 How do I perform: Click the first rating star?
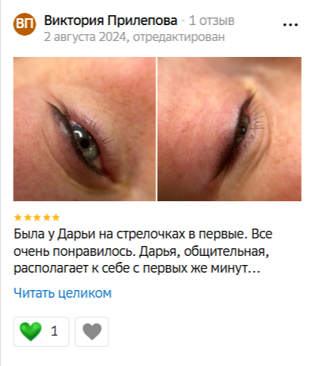(18, 217)
